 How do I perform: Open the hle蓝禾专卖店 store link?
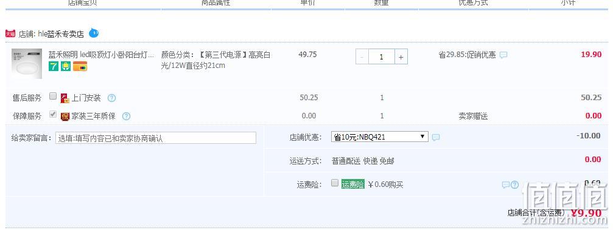click(x=61, y=34)
